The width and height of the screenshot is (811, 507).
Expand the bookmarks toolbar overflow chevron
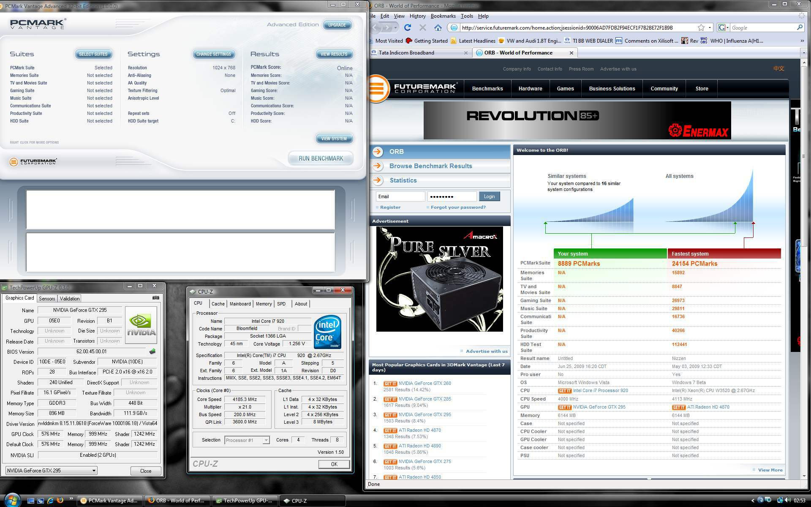click(x=802, y=41)
